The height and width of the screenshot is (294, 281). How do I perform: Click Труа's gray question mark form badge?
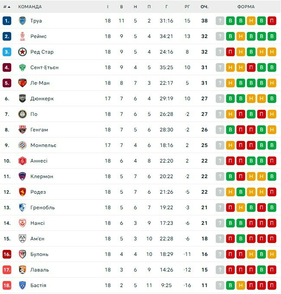click(220, 21)
